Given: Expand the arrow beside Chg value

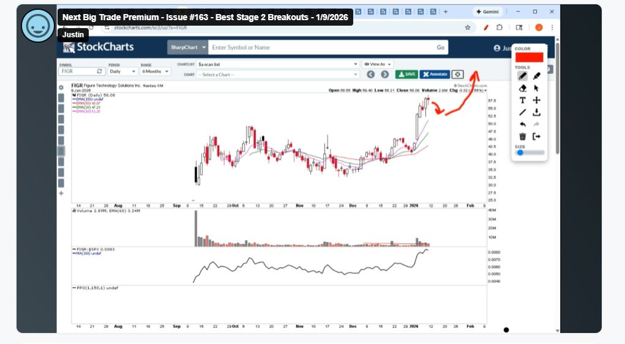Looking at the screenshot, I should [485, 90].
